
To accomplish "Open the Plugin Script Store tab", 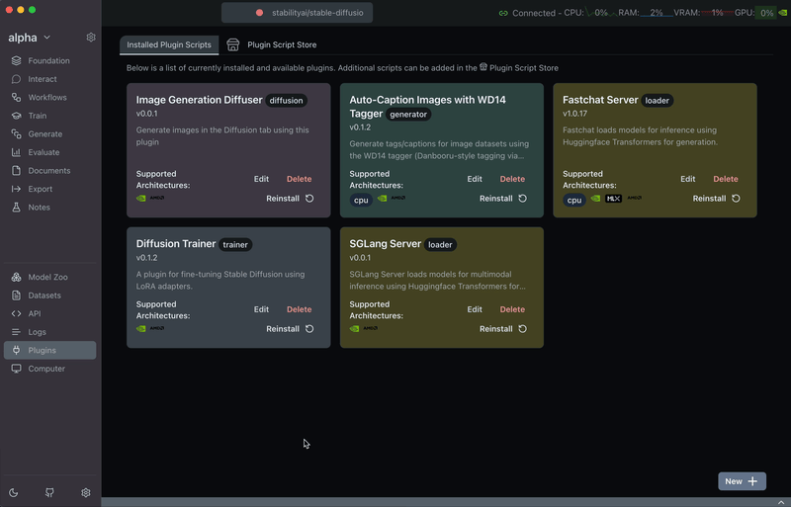I will coord(282,44).
